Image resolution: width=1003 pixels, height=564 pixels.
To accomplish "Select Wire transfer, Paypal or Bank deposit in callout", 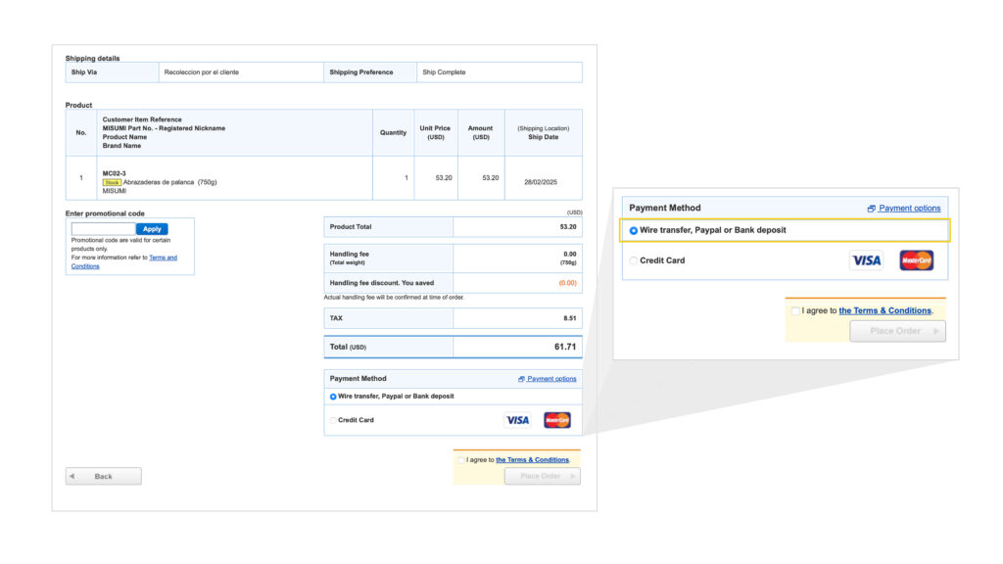I will click(x=634, y=230).
